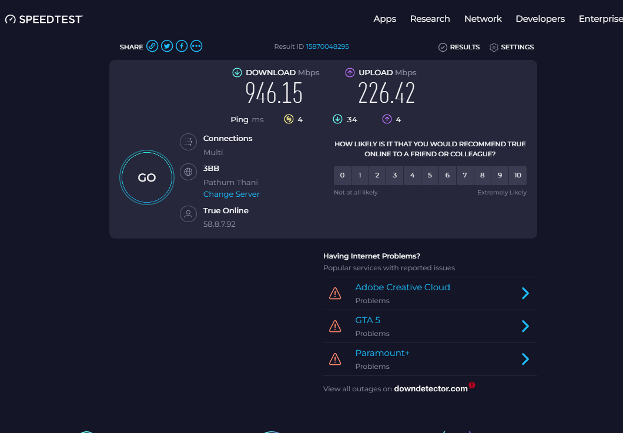Open GTA 5 details chevron

[x=525, y=326]
